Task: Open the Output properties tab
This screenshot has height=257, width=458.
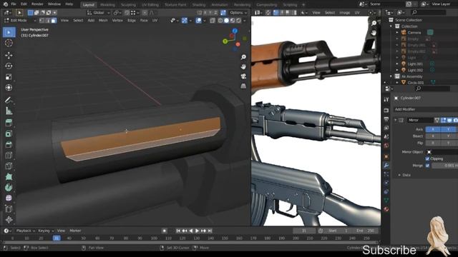Action: click(x=386, y=119)
